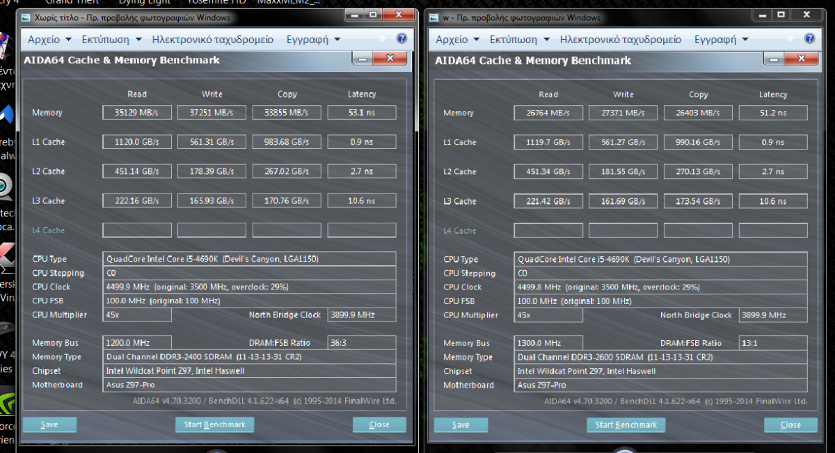Viewport: 835px width, 453px height.
Task: Click the blue help icon in the w window
Action: 809,39
